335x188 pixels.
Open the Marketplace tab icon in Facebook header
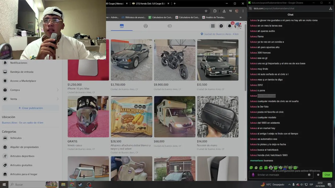122,26
